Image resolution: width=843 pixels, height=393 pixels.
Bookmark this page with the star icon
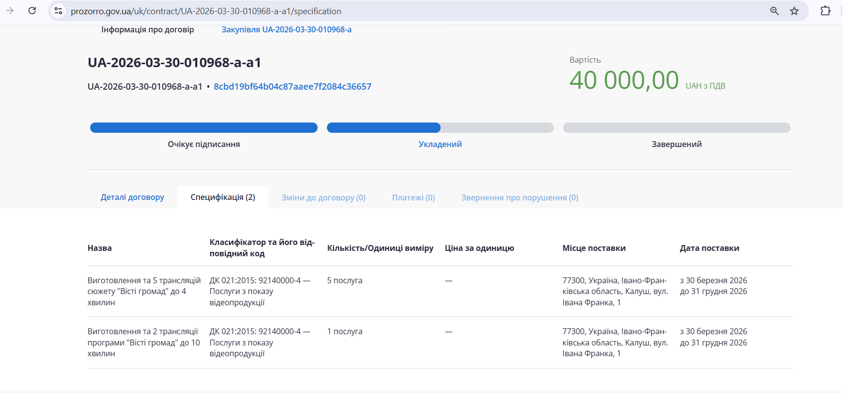[x=794, y=11]
